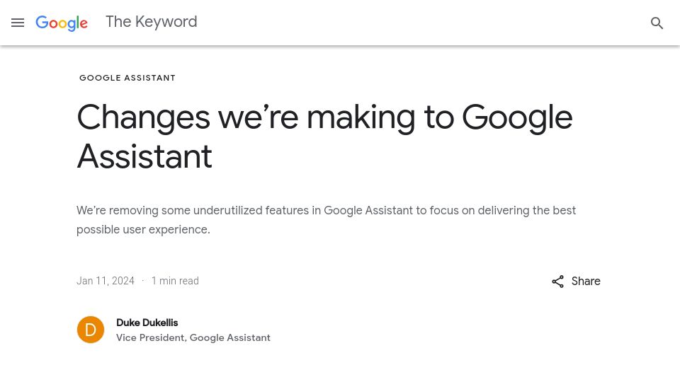Click the subtitle about removing underutilized features
Screen dimensions: 680x382
pyautogui.click(x=326, y=220)
